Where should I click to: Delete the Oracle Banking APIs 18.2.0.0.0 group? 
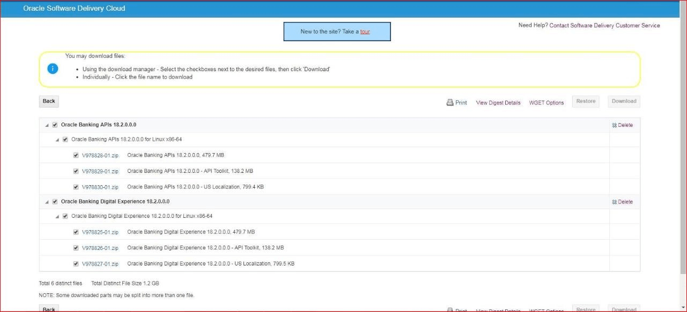point(622,125)
